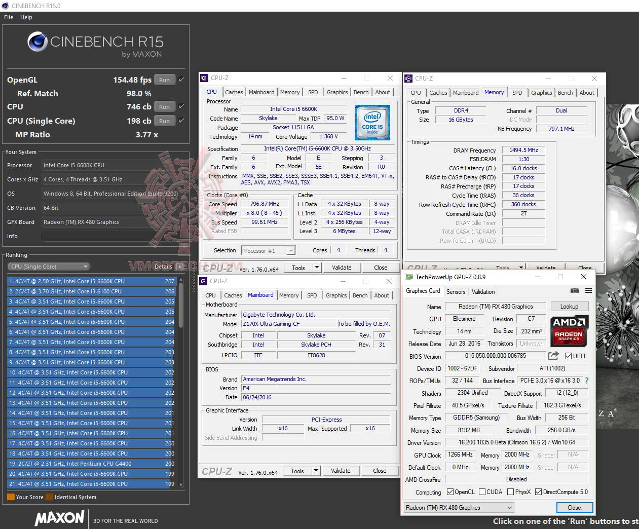Toggle the UEFI checkbox in GPU-Z
The height and width of the screenshot is (529, 639).
click(568, 356)
